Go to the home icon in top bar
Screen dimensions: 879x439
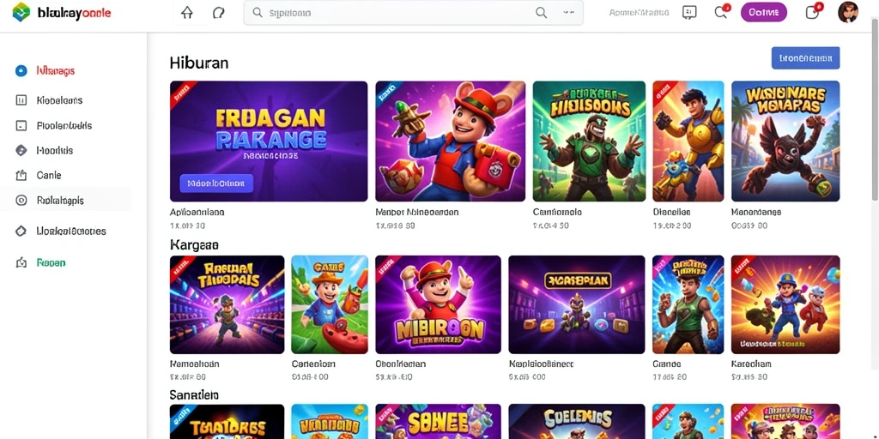(187, 13)
